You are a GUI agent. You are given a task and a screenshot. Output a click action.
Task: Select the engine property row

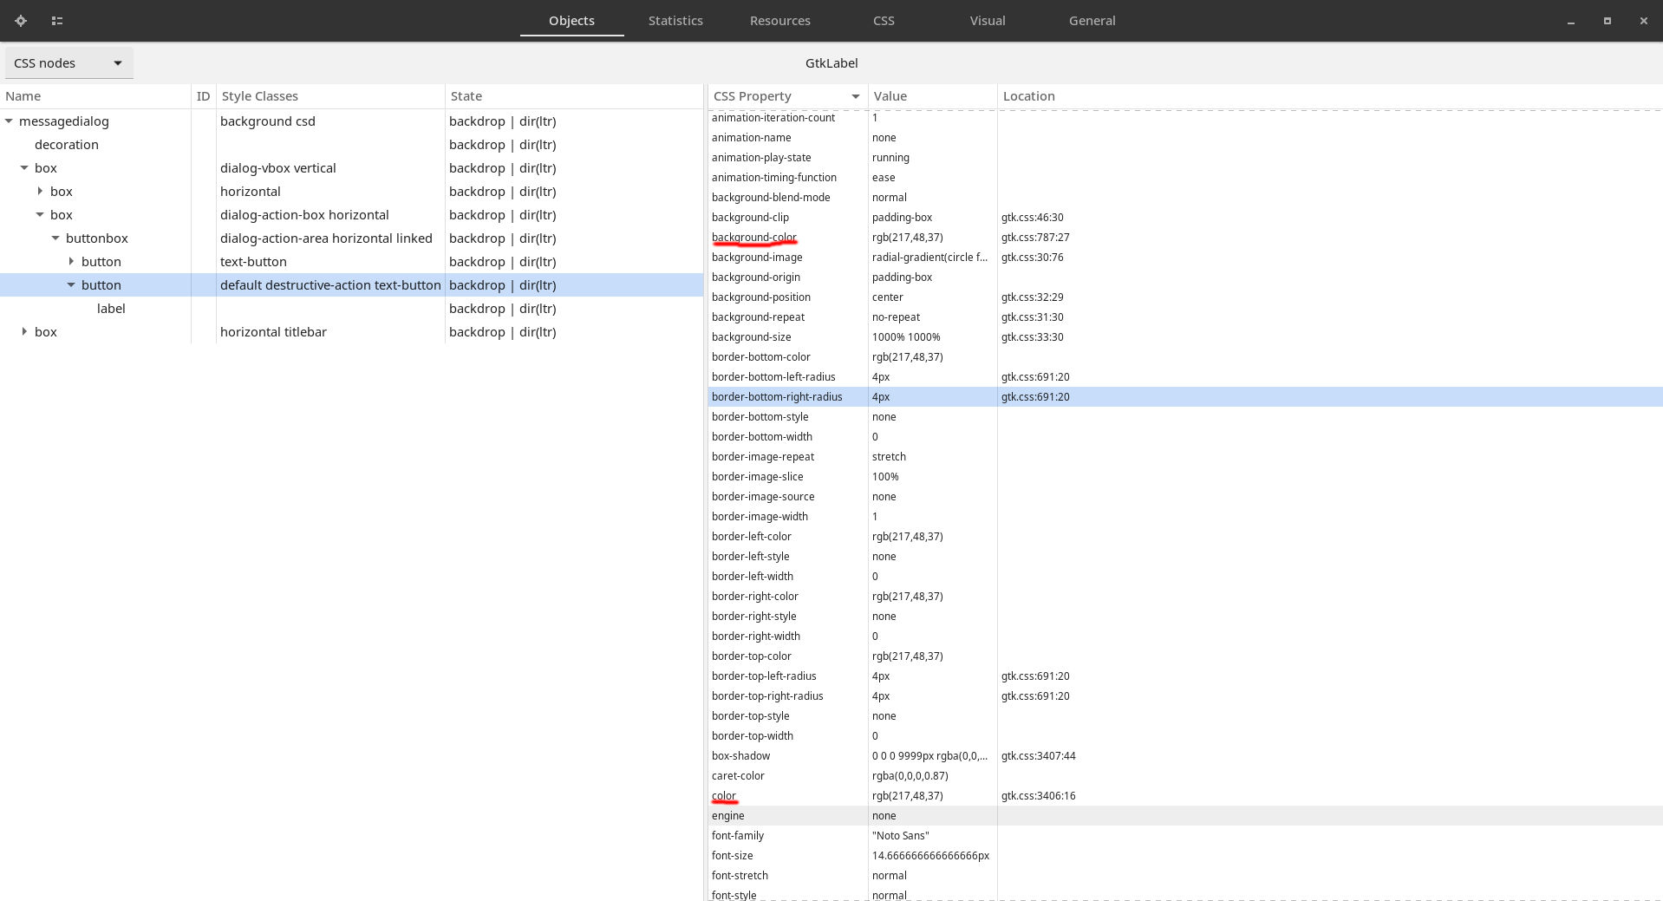(x=1185, y=816)
